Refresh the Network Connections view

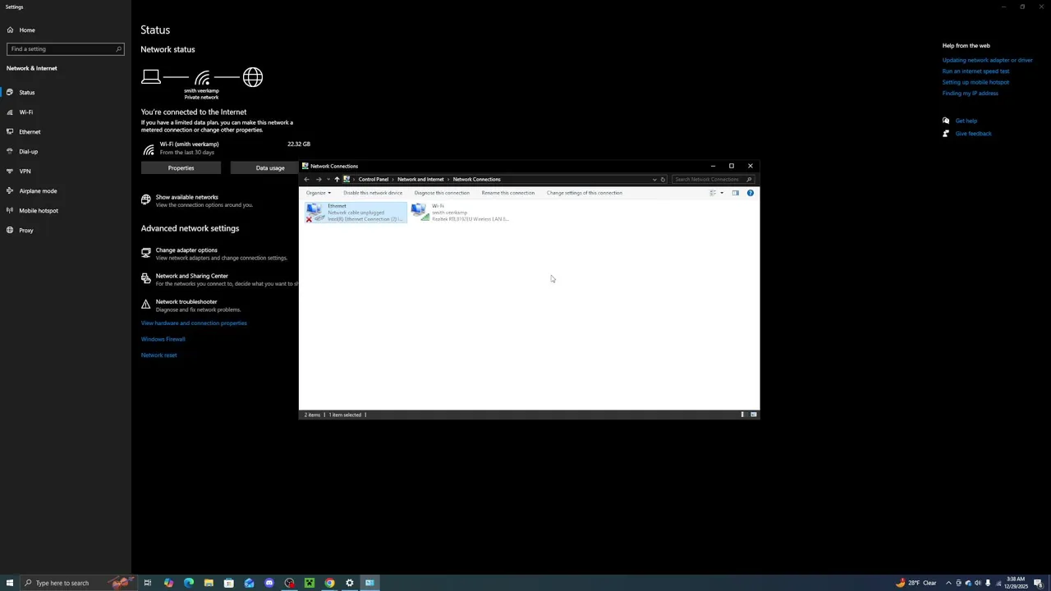coord(663,179)
